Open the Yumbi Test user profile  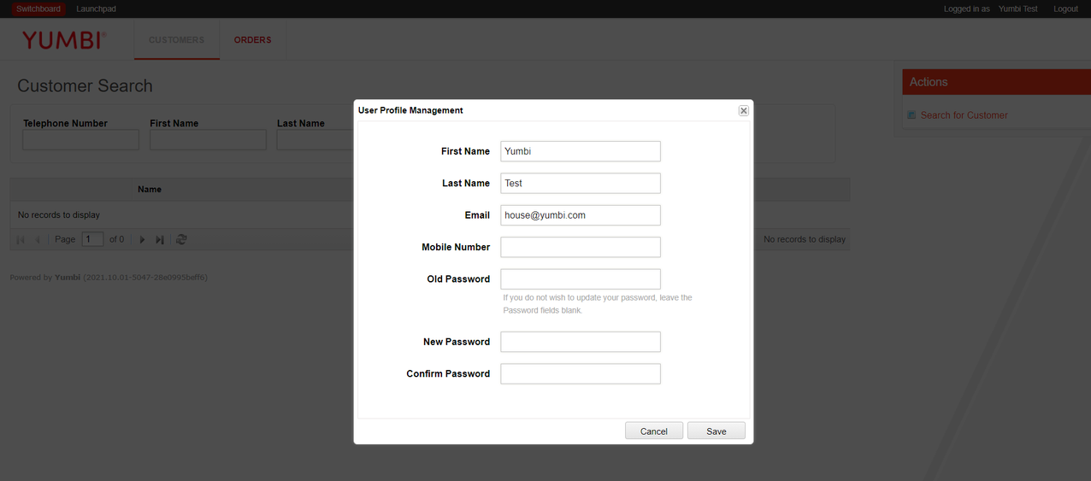coord(1018,9)
